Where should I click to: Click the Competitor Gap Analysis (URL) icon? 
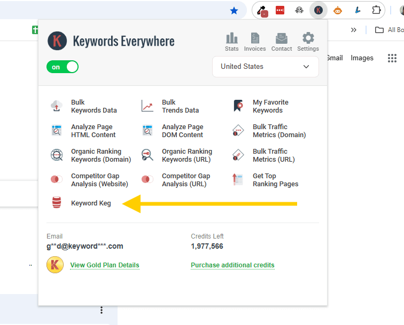[x=147, y=179]
